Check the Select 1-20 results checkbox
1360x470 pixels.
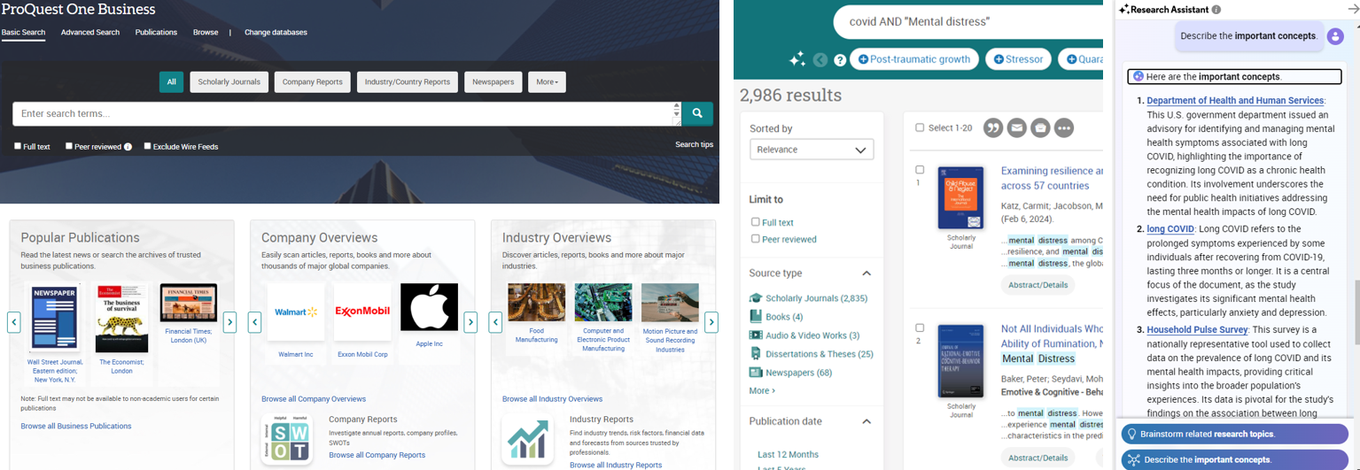pos(920,128)
